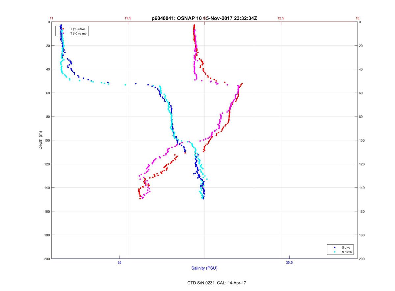Click the 'Depth (m)' axis label
The image size is (395, 291).
pyautogui.click(x=41, y=140)
